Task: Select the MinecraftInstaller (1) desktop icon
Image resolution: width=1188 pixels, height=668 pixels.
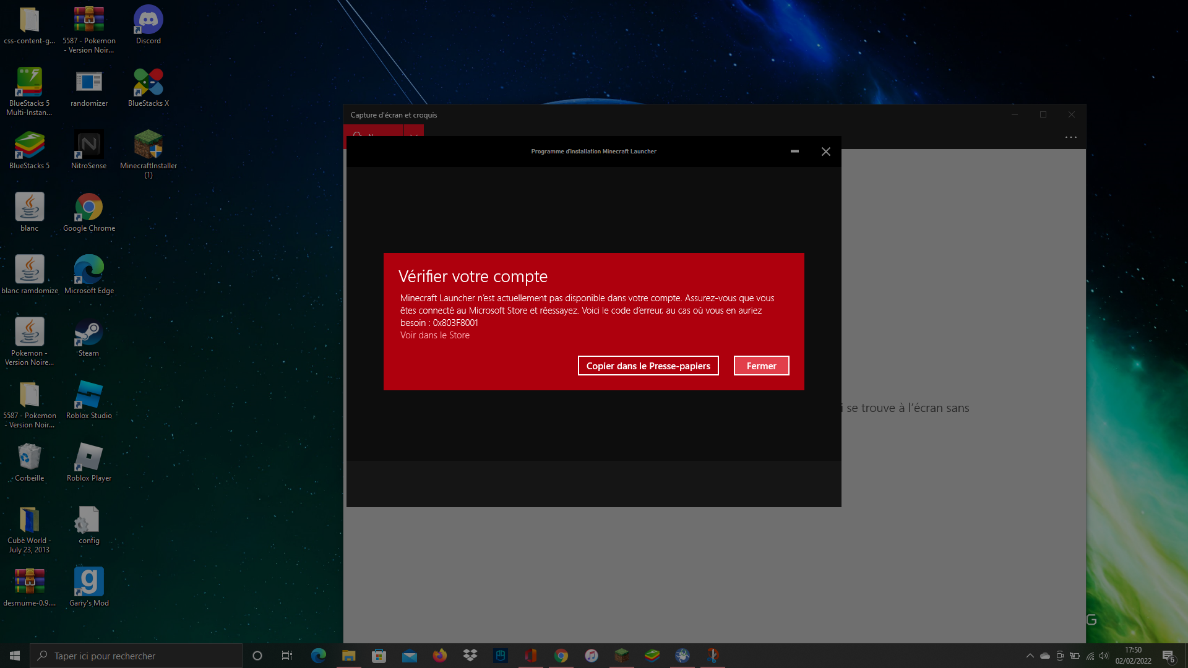Action: (148, 154)
